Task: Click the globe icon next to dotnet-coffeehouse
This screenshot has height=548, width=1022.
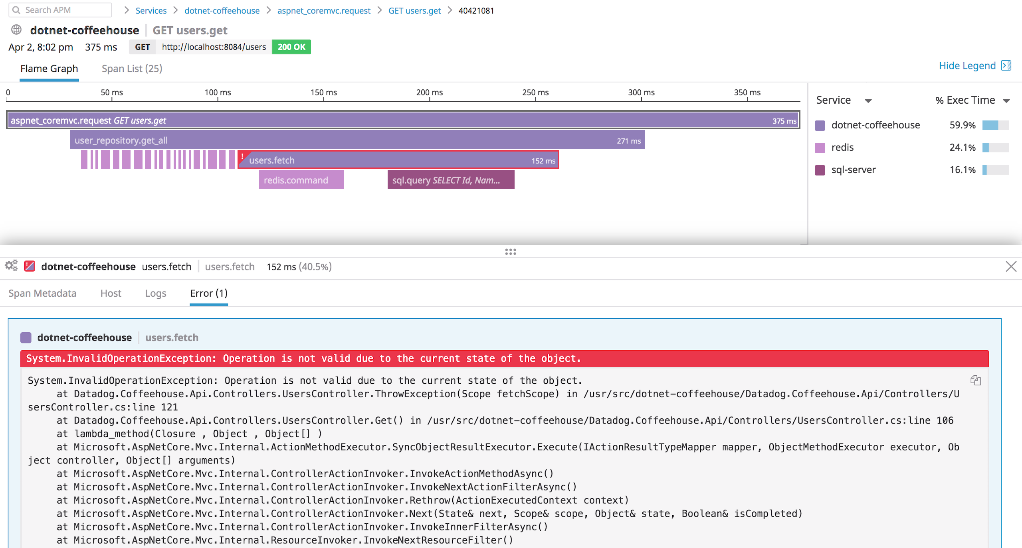Action: 15,30
